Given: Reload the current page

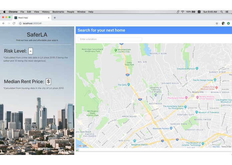Looking at the screenshot, I should [14, 23].
